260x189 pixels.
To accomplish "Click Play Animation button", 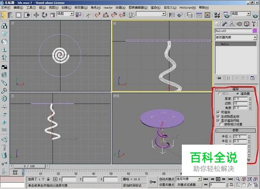I will pos(218,179).
